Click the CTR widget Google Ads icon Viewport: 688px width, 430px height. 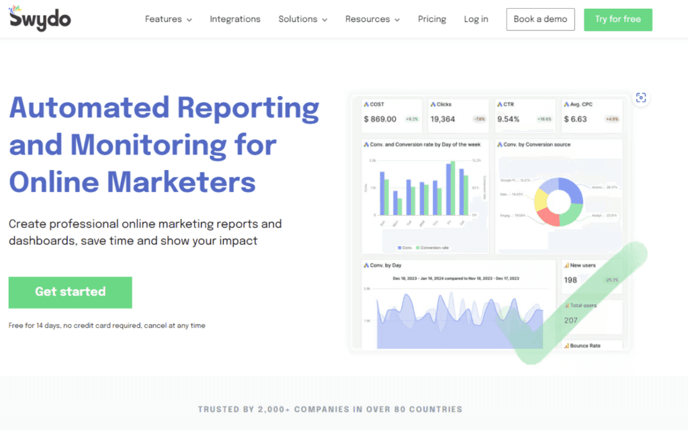click(x=500, y=104)
